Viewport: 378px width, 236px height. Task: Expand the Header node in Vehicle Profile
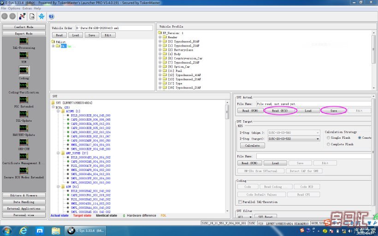pyautogui.click(x=160, y=37)
